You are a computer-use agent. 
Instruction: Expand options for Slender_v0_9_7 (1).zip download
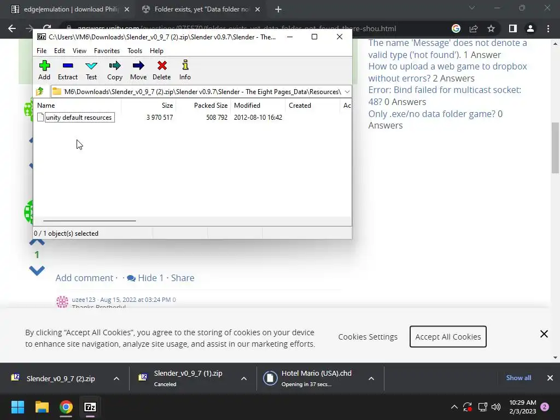pyautogui.click(x=244, y=378)
